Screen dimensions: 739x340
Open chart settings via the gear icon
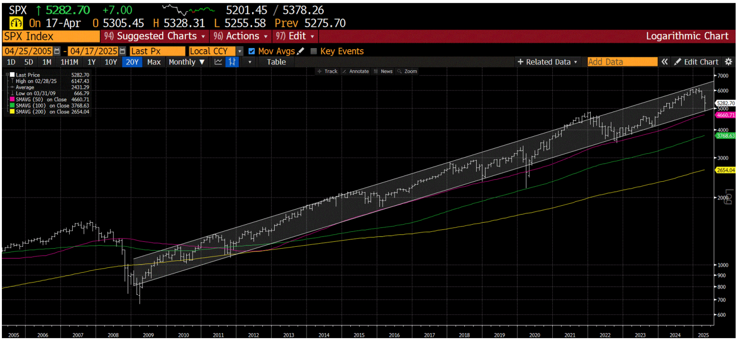tap(728, 62)
